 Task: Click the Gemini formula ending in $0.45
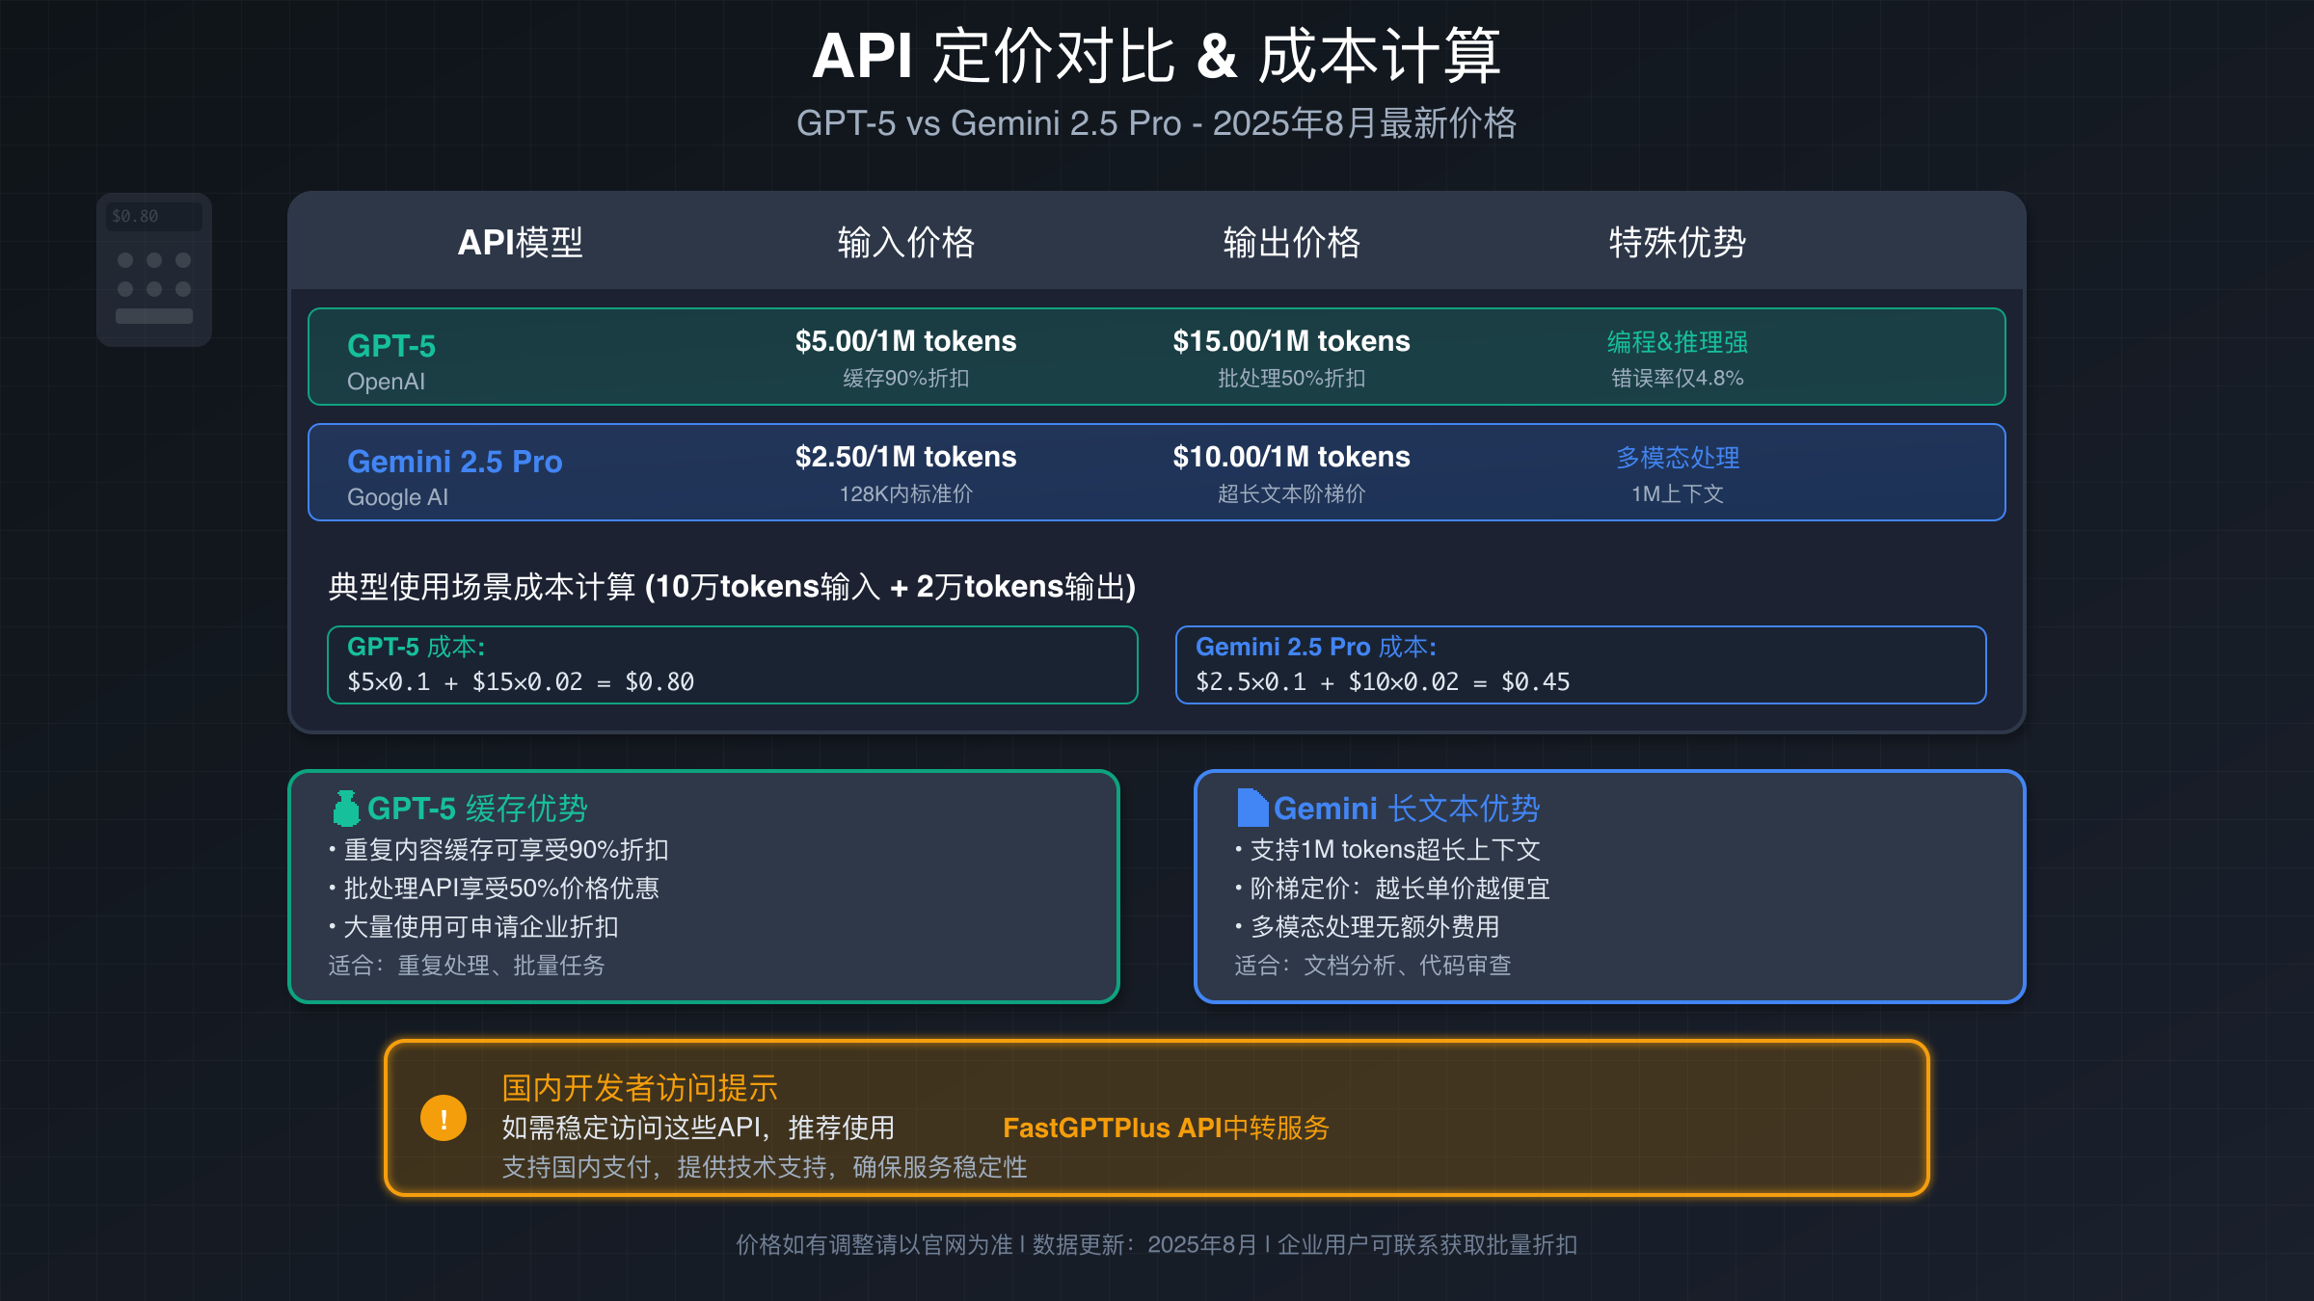click(1383, 682)
